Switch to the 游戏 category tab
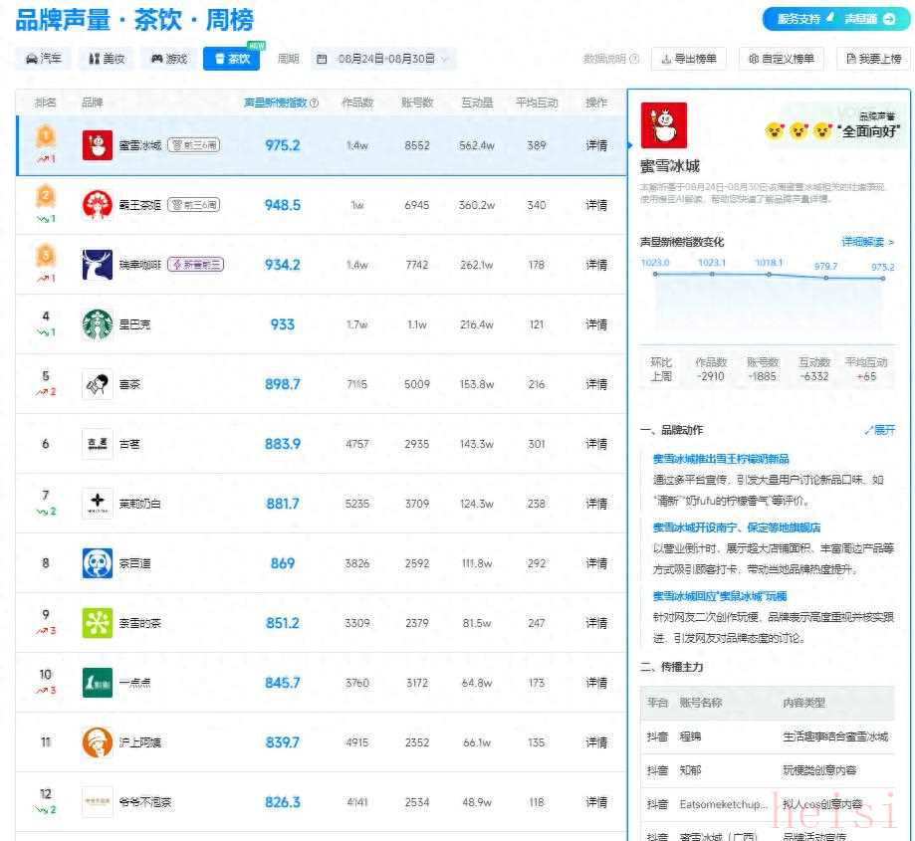The width and height of the screenshot is (915, 841). [x=169, y=59]
